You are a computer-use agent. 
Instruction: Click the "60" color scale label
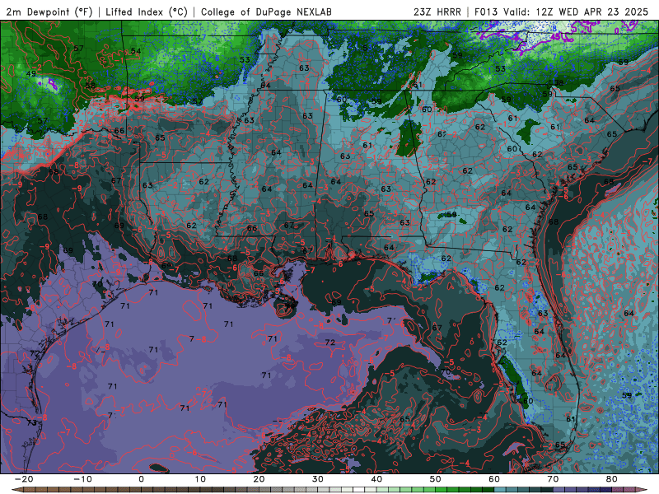coord(494,479)
